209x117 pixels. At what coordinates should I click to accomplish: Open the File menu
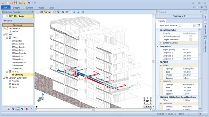(6, 8)
